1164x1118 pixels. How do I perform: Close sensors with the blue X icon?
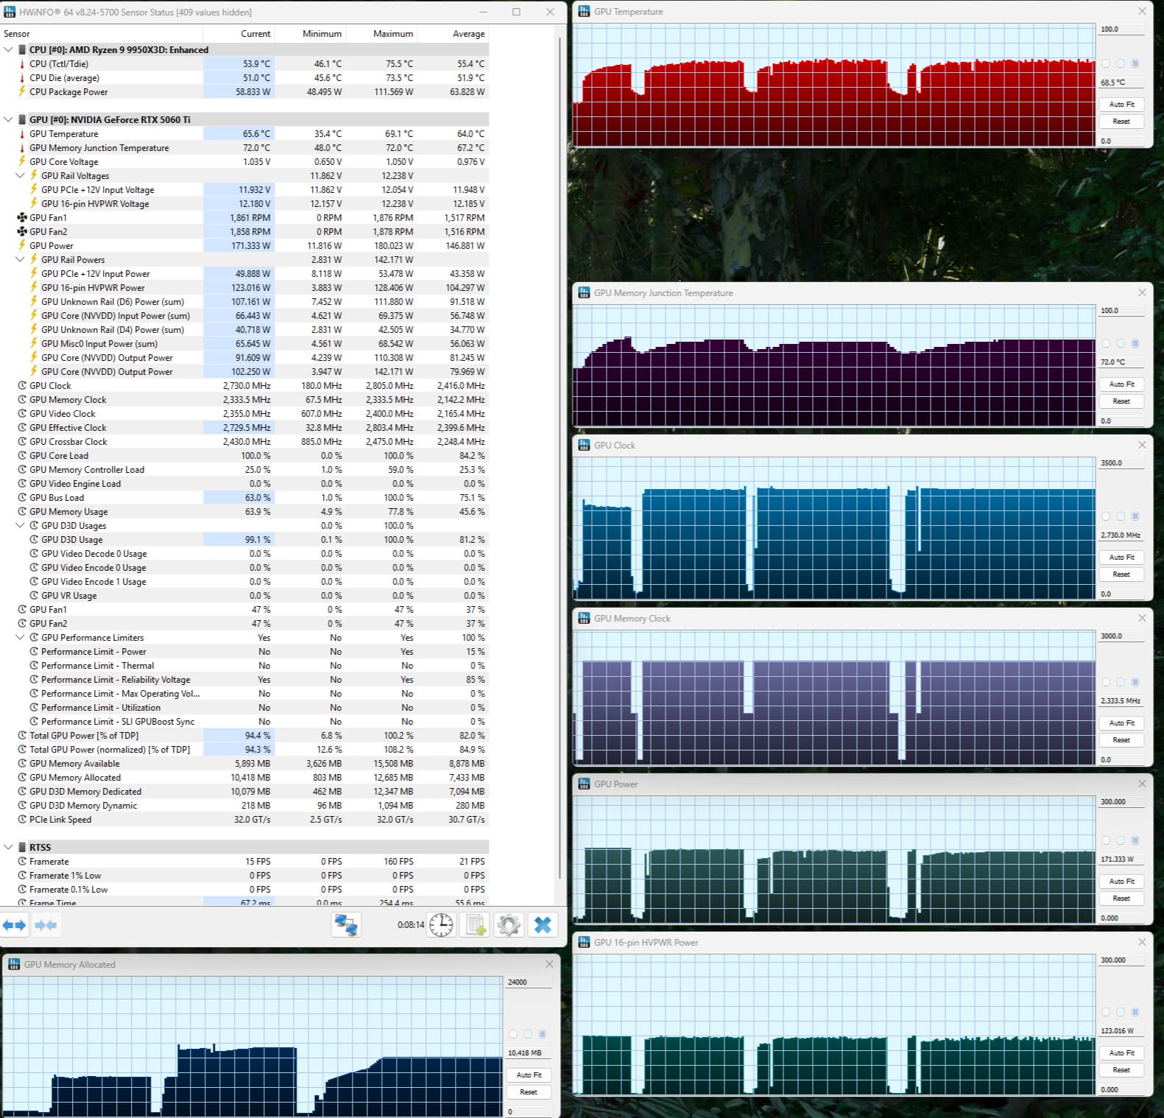click(x=543, y=925)
